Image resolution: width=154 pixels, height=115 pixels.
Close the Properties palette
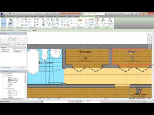[x=25, y=33]
